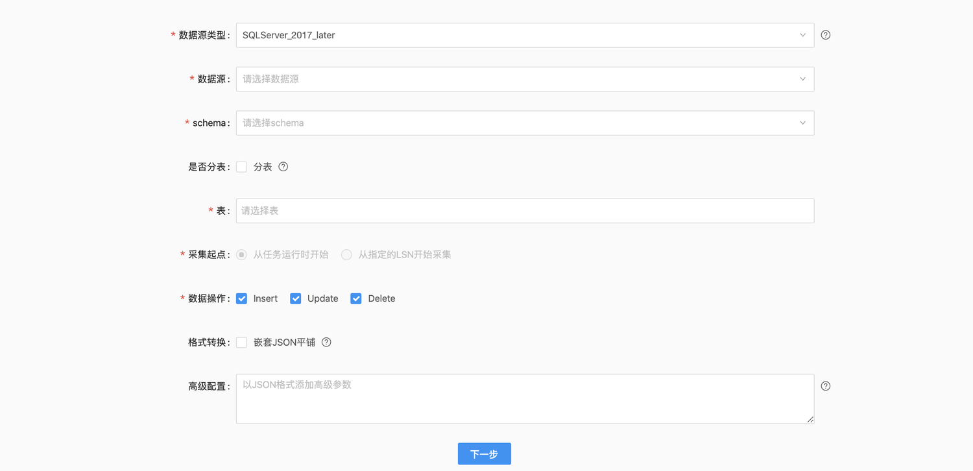Enable the 分表 checkbox
This screenshot has width=973, height=471.
[242, 167]
